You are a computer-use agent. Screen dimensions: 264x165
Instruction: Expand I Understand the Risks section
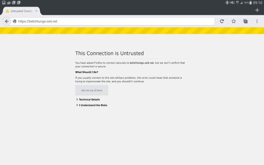[x=92, y=105]
